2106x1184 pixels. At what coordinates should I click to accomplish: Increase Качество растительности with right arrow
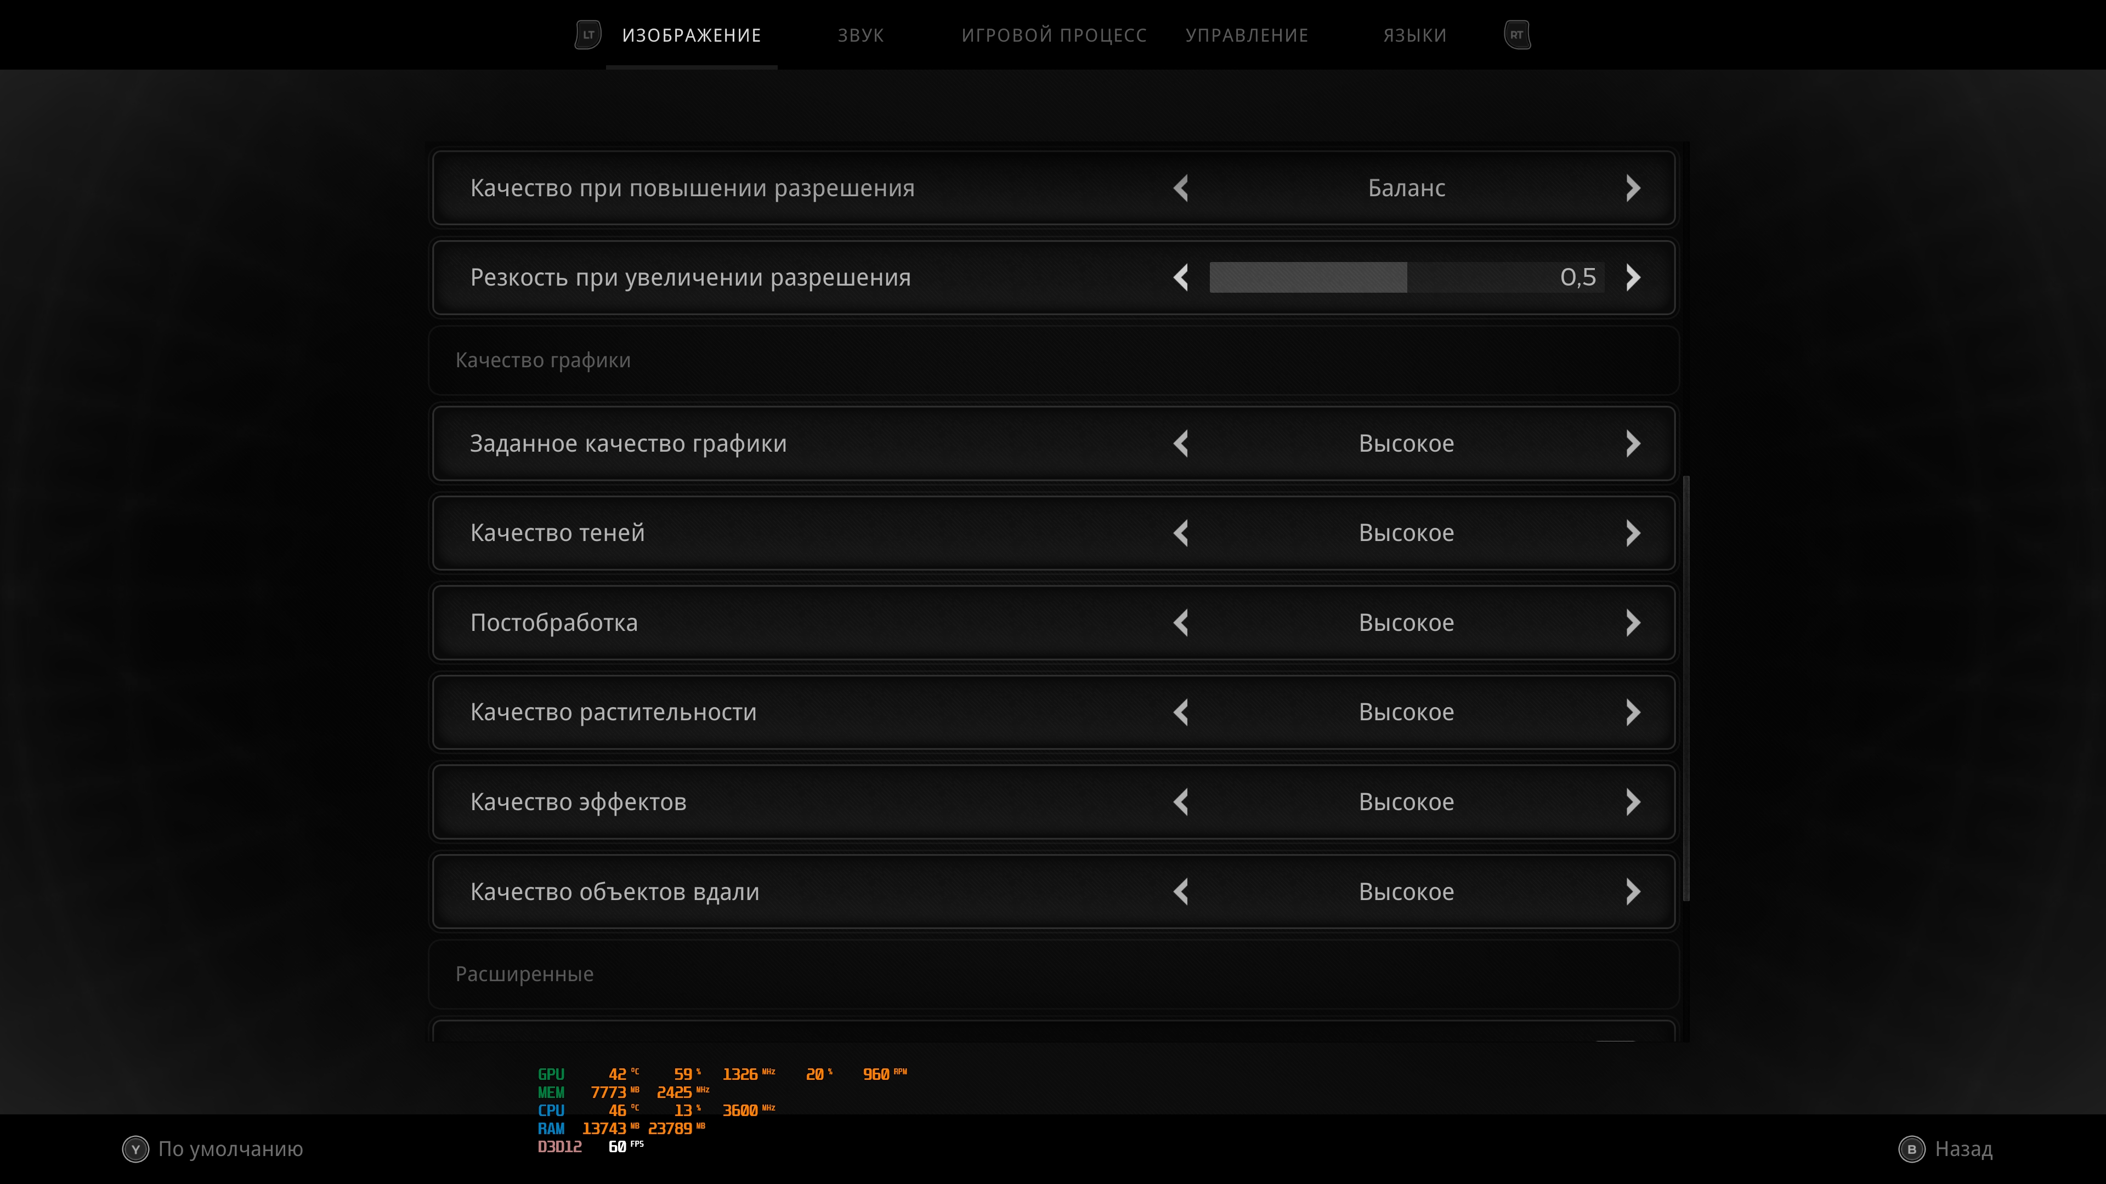(1633, 713)
